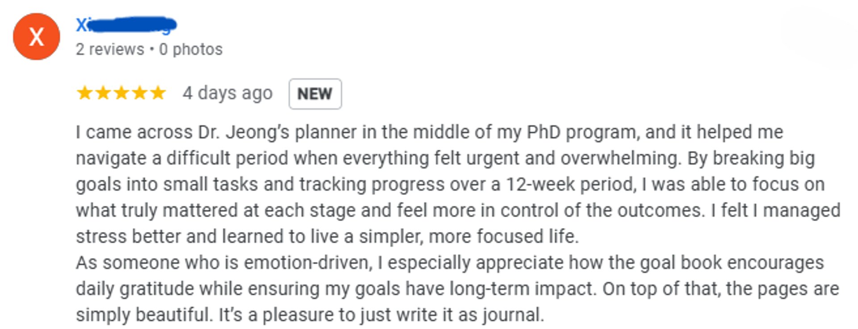Click the "2 reviews" count
Screen dimensions: 858x329
coord(110,49)
